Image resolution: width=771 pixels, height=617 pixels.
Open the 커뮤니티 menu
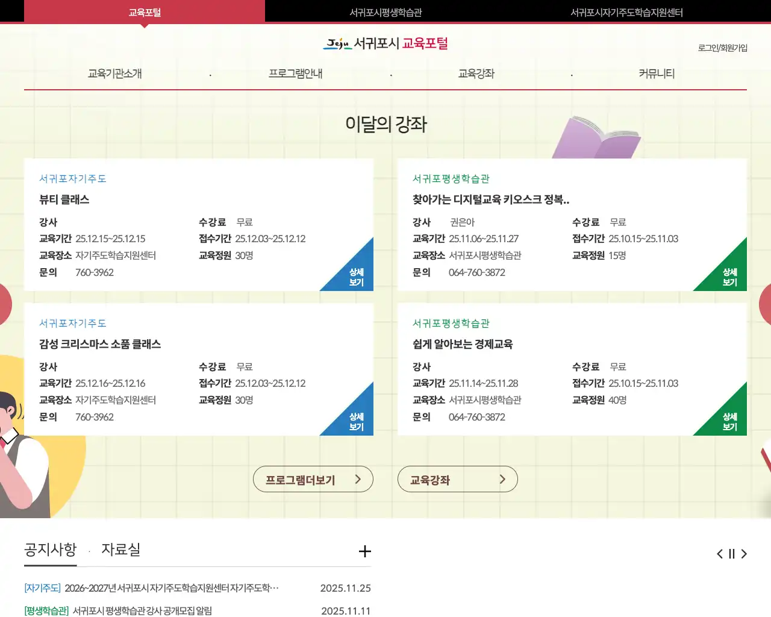pos(657,73)
